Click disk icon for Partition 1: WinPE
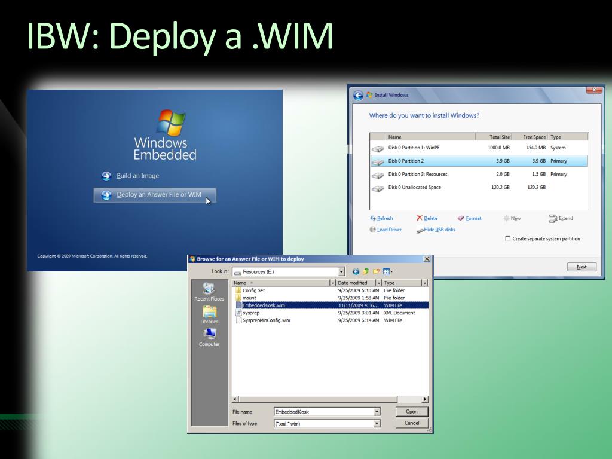 378,149
